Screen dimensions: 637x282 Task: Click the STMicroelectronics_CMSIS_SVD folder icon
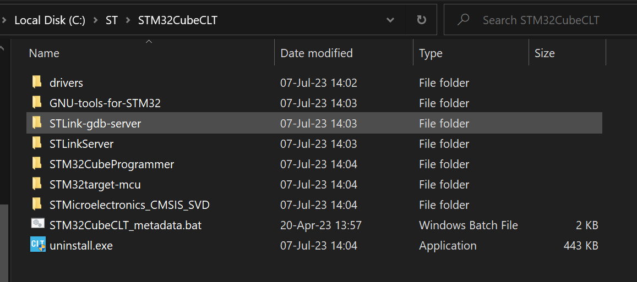click(37, 204)
